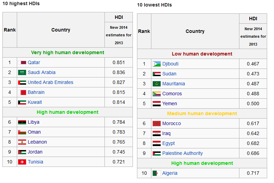Open the Yemen link

pyautogui.click(x=170, y=104)
